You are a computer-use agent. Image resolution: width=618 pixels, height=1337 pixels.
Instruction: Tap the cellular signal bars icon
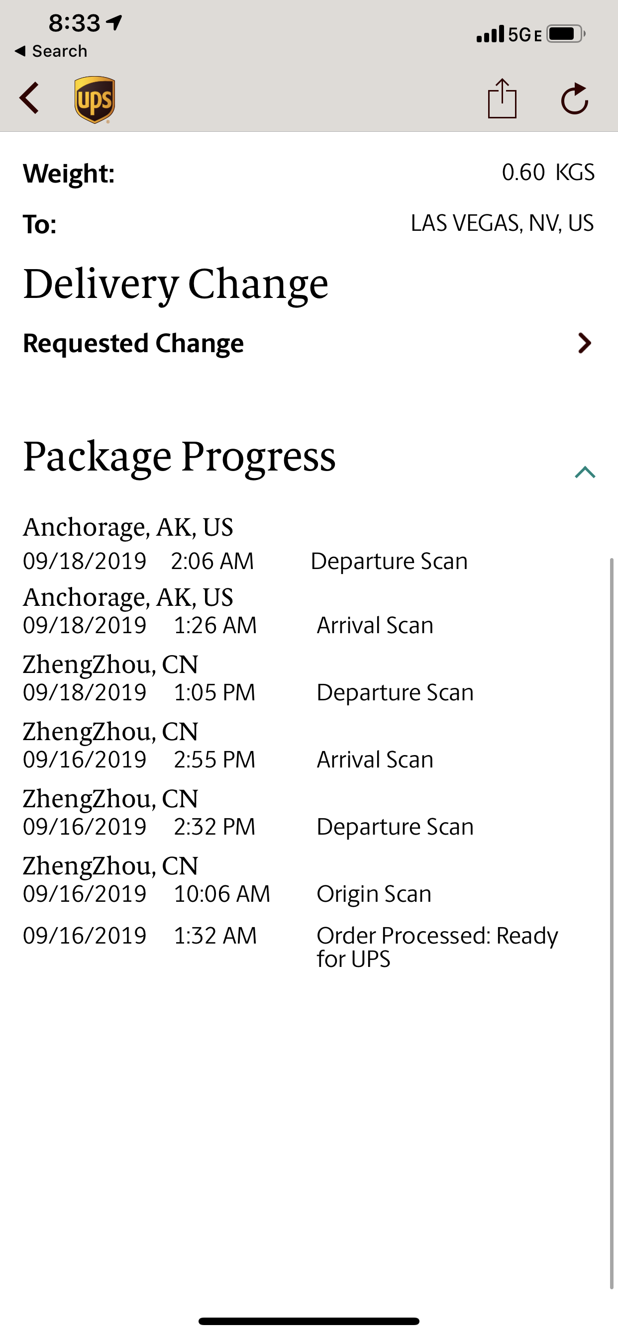point(490,34)
